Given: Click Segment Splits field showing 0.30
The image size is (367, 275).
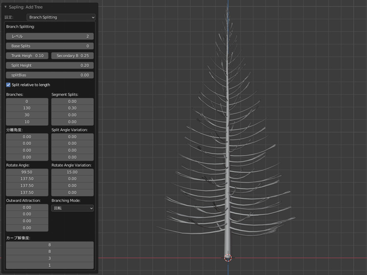Looking at the screenshot, I should [x=72, y=108].
